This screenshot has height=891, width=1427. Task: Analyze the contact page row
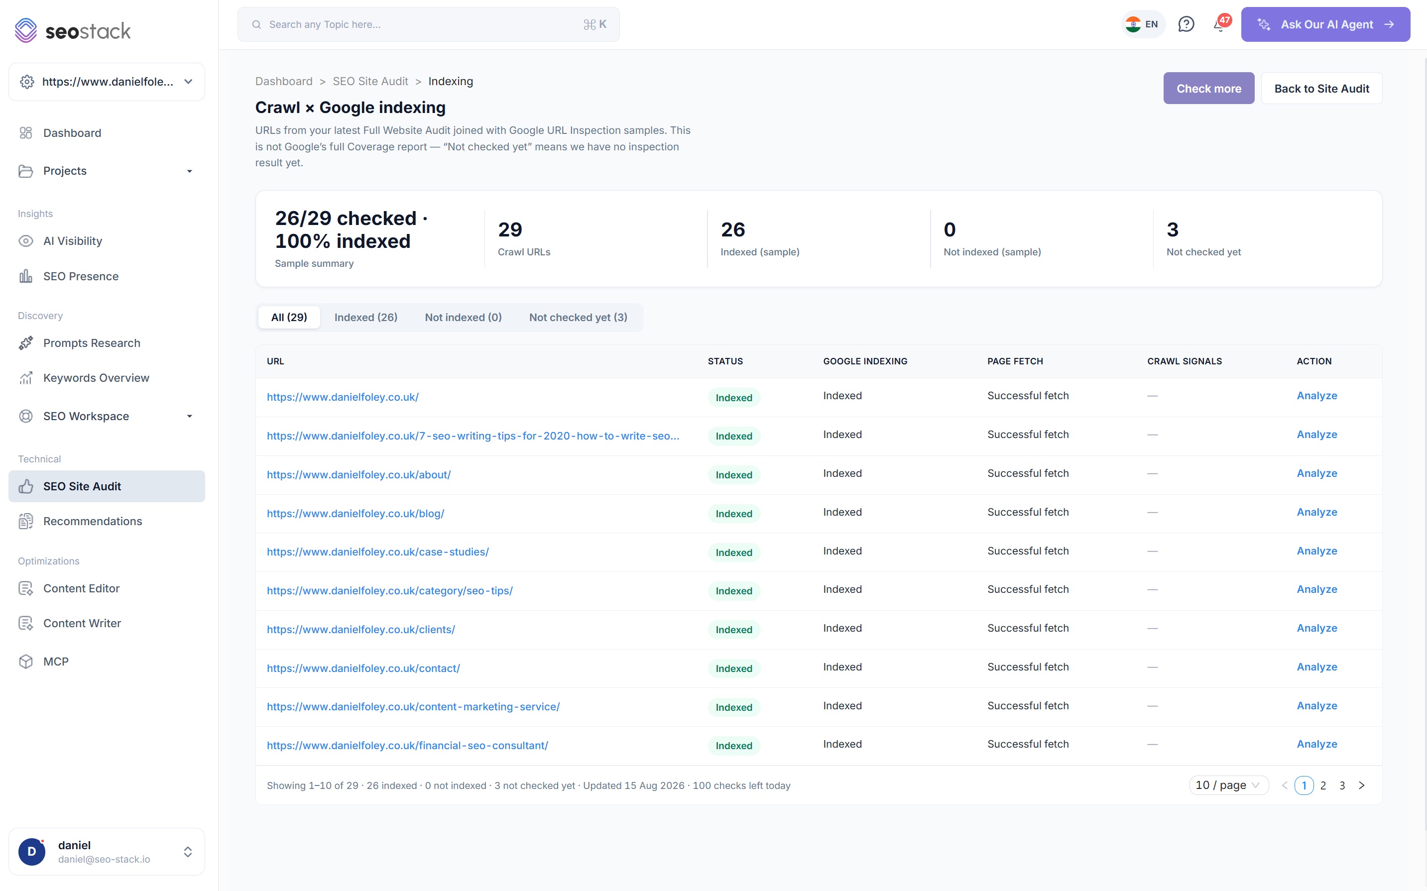1317,667
